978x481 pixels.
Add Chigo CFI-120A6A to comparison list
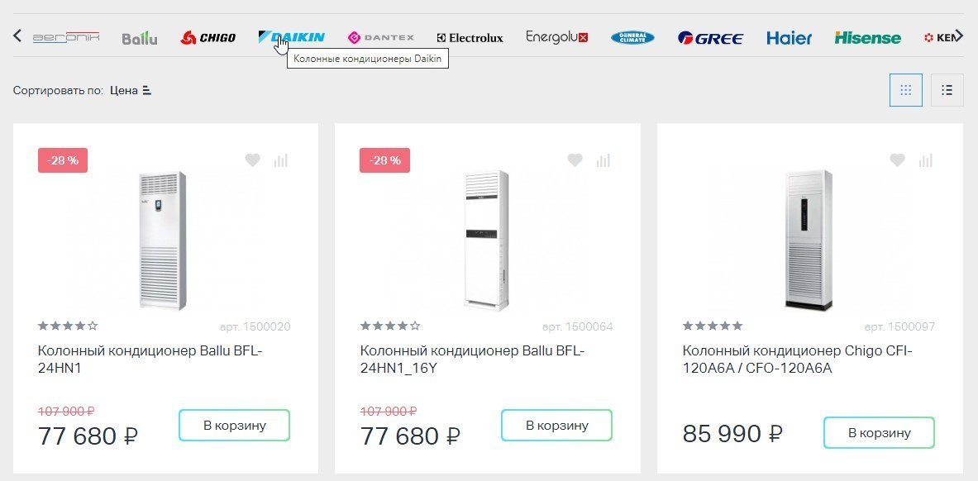pyautogui.click(x=926, y=160)
